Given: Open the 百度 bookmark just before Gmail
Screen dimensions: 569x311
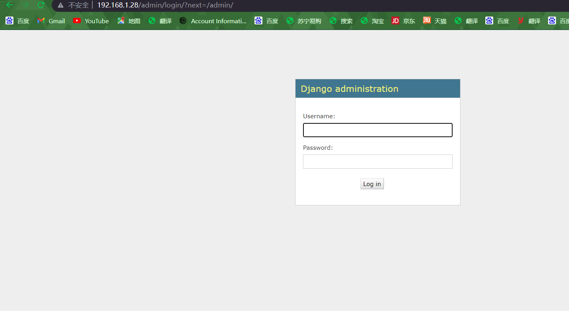Looking at the screenshot, I should click(17, 21).
